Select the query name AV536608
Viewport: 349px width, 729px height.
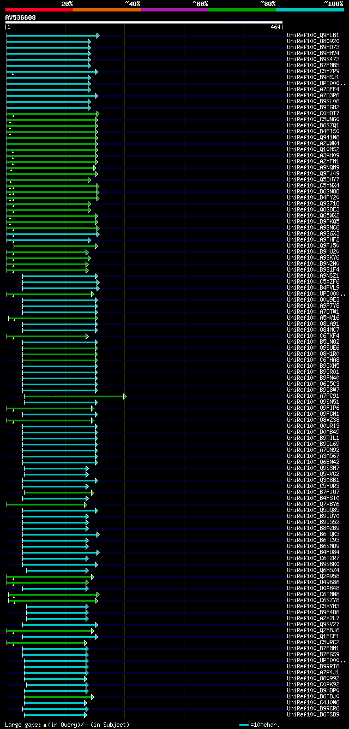(x=21, y=17)
